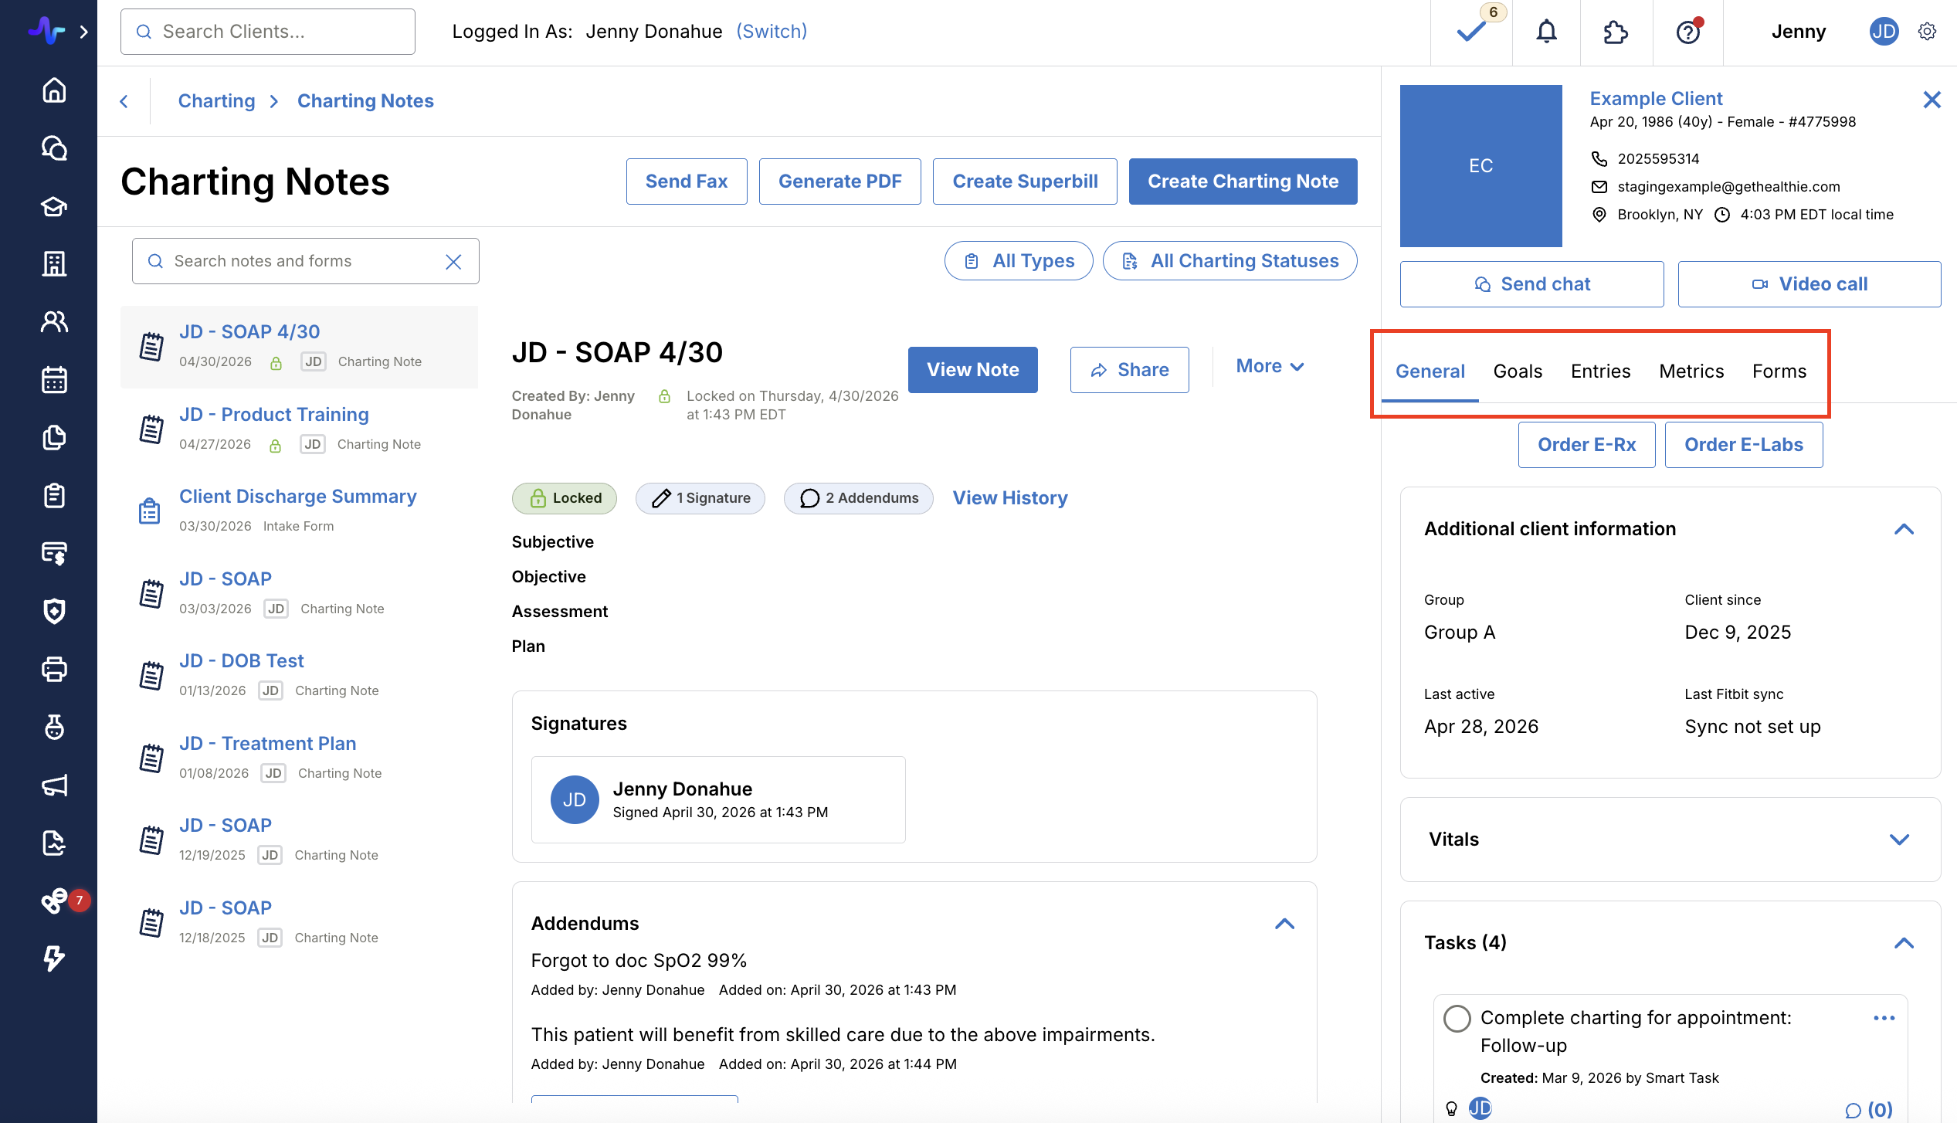The image size is (1957, 1123).
Task: Click the puzzle piece integrations icon
Action: point(1616,32)
